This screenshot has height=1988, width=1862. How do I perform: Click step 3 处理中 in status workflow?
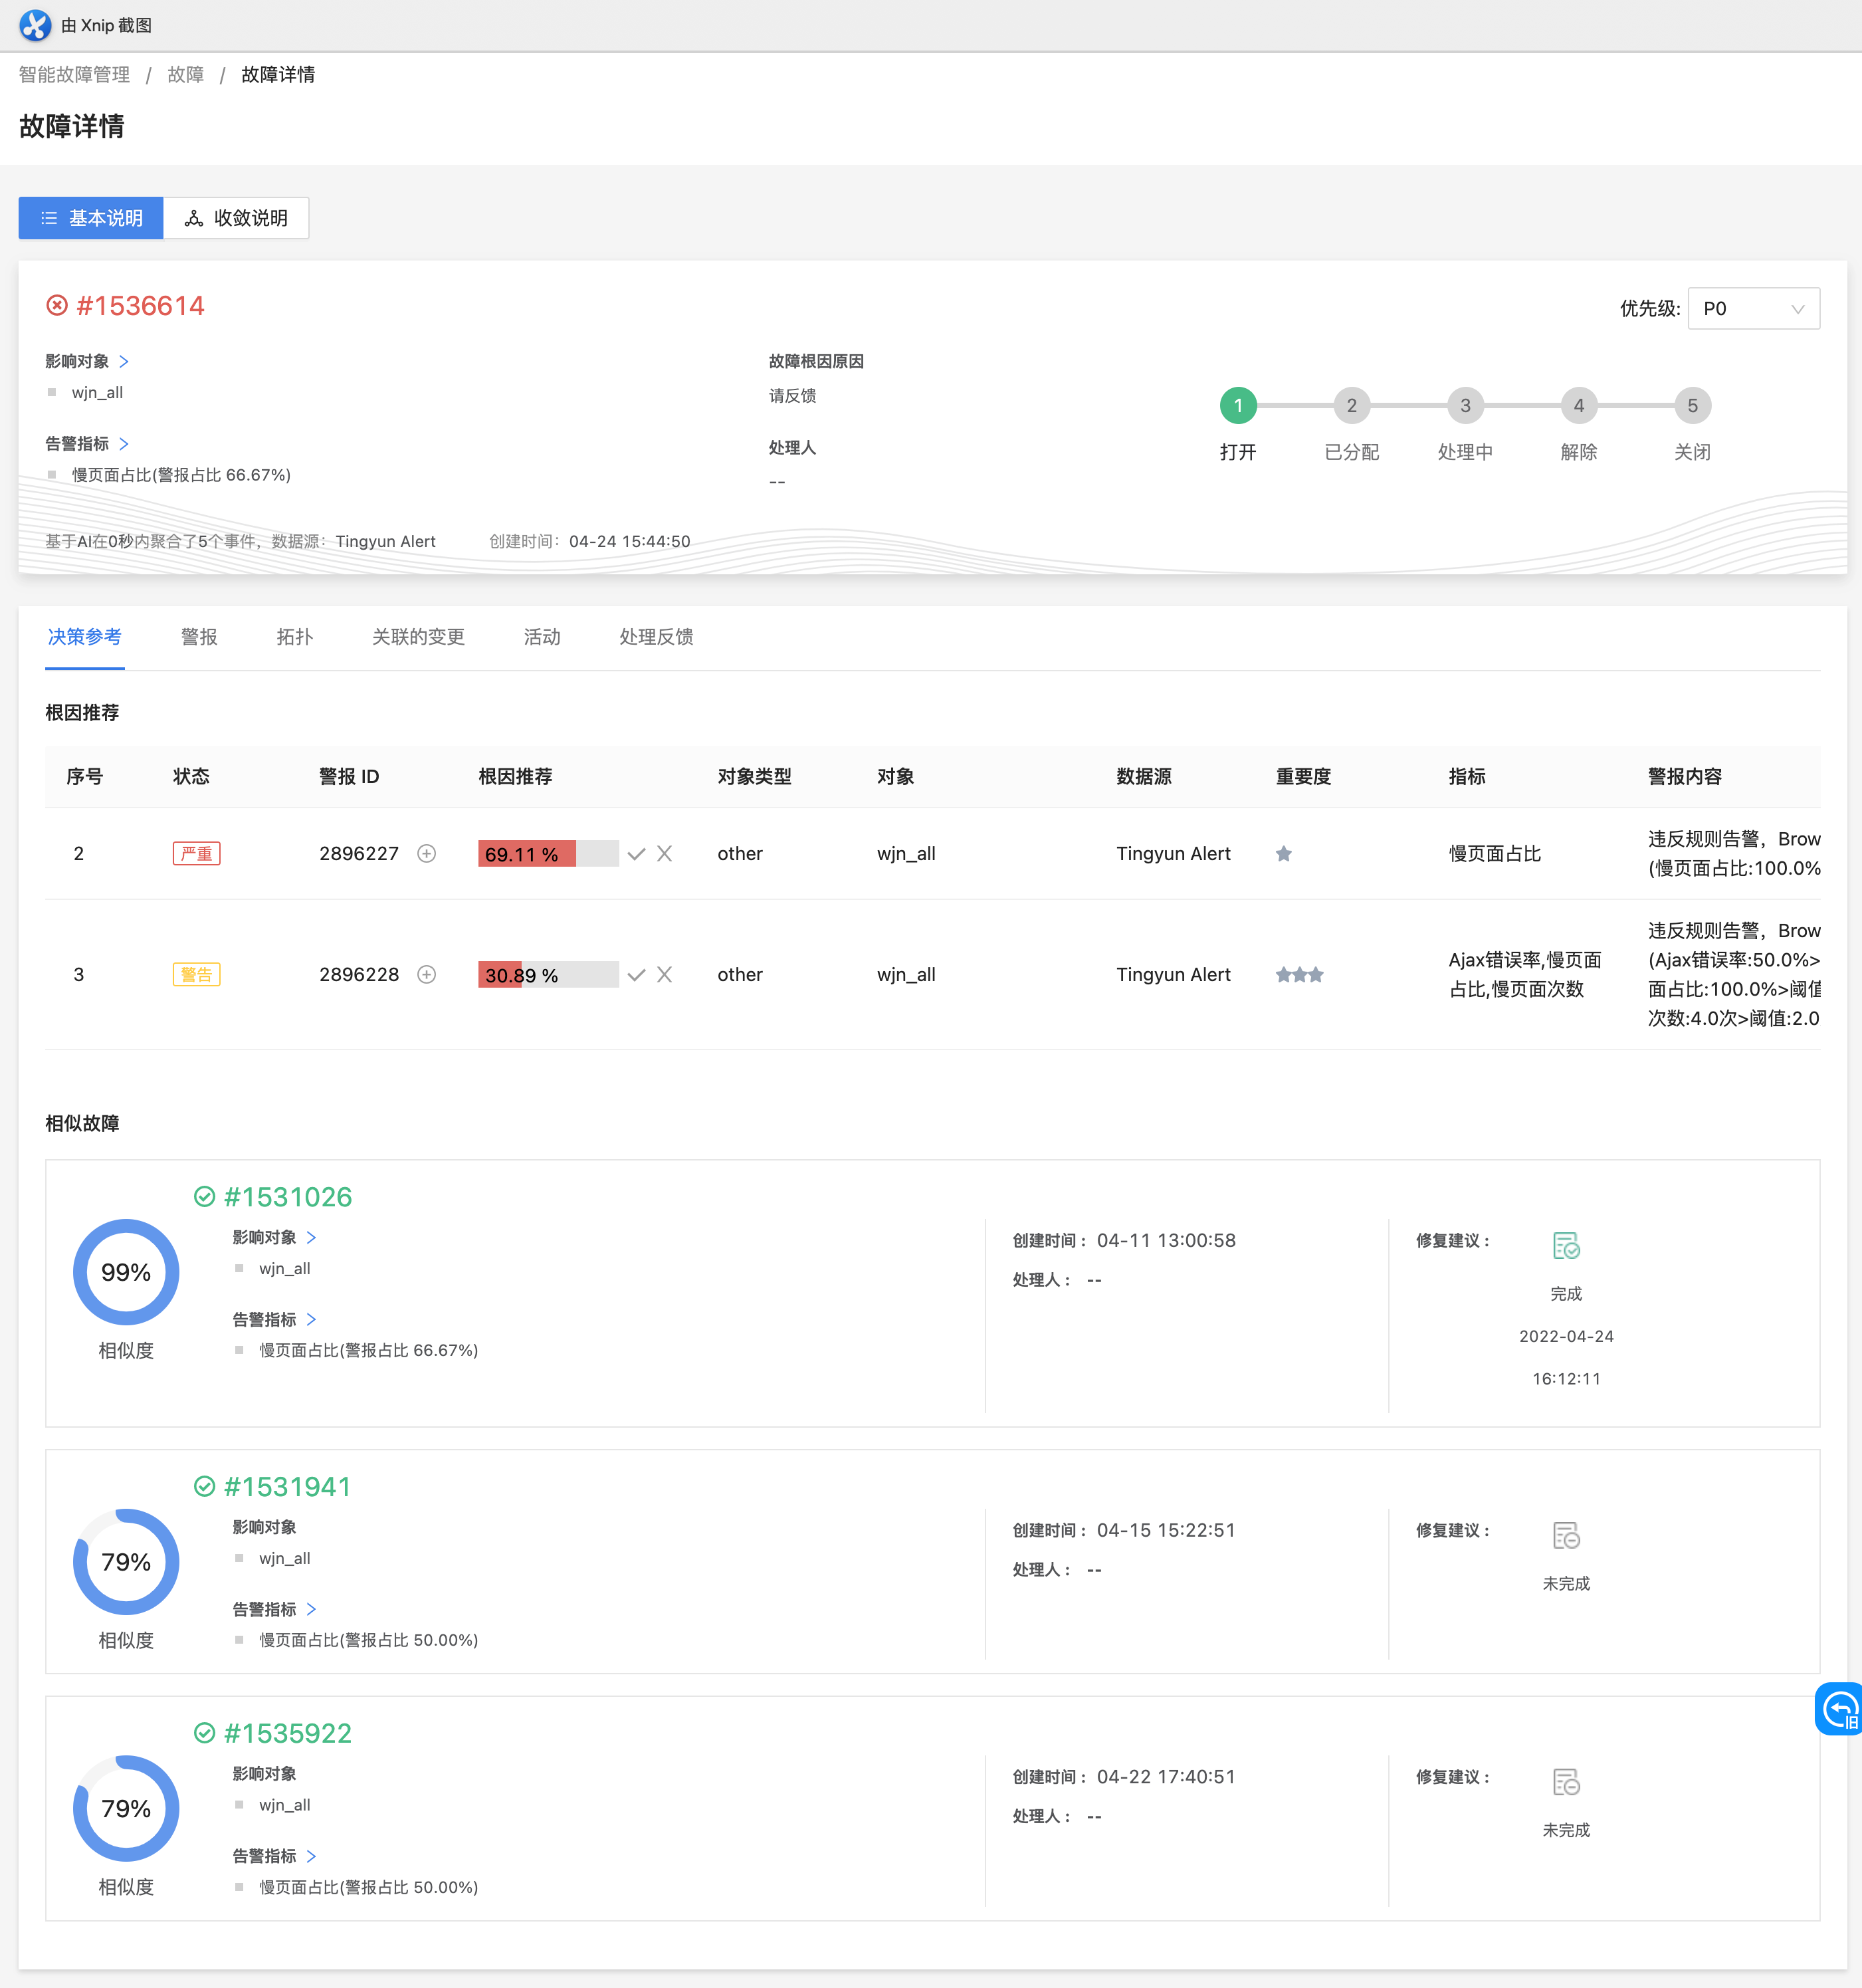1465,405
